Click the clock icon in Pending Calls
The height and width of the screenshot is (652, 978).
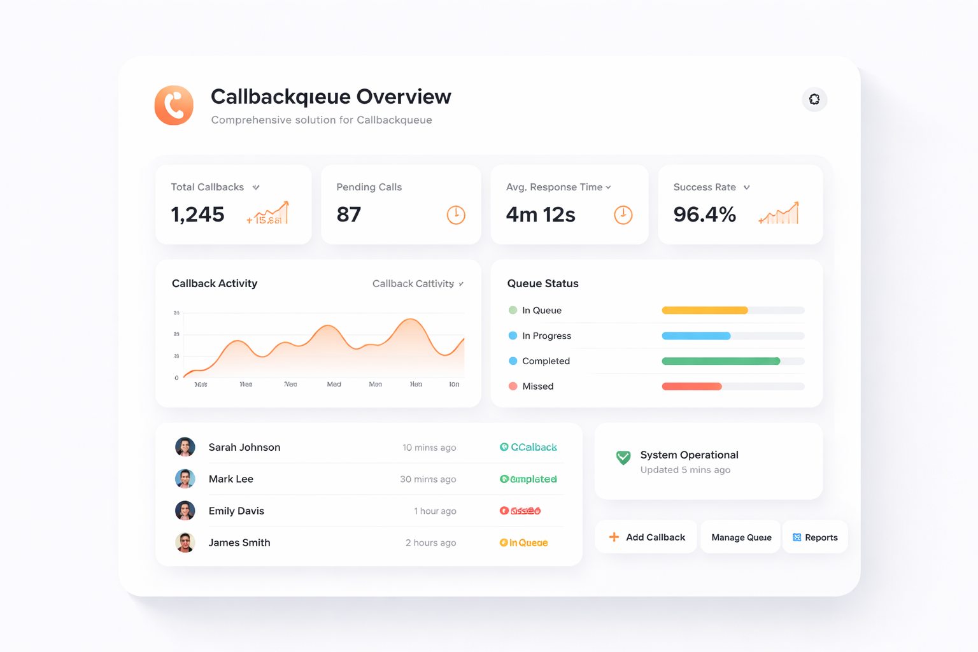456,215
